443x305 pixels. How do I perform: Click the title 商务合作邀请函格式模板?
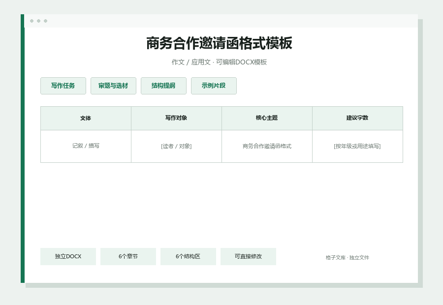(x=219, y=43)
